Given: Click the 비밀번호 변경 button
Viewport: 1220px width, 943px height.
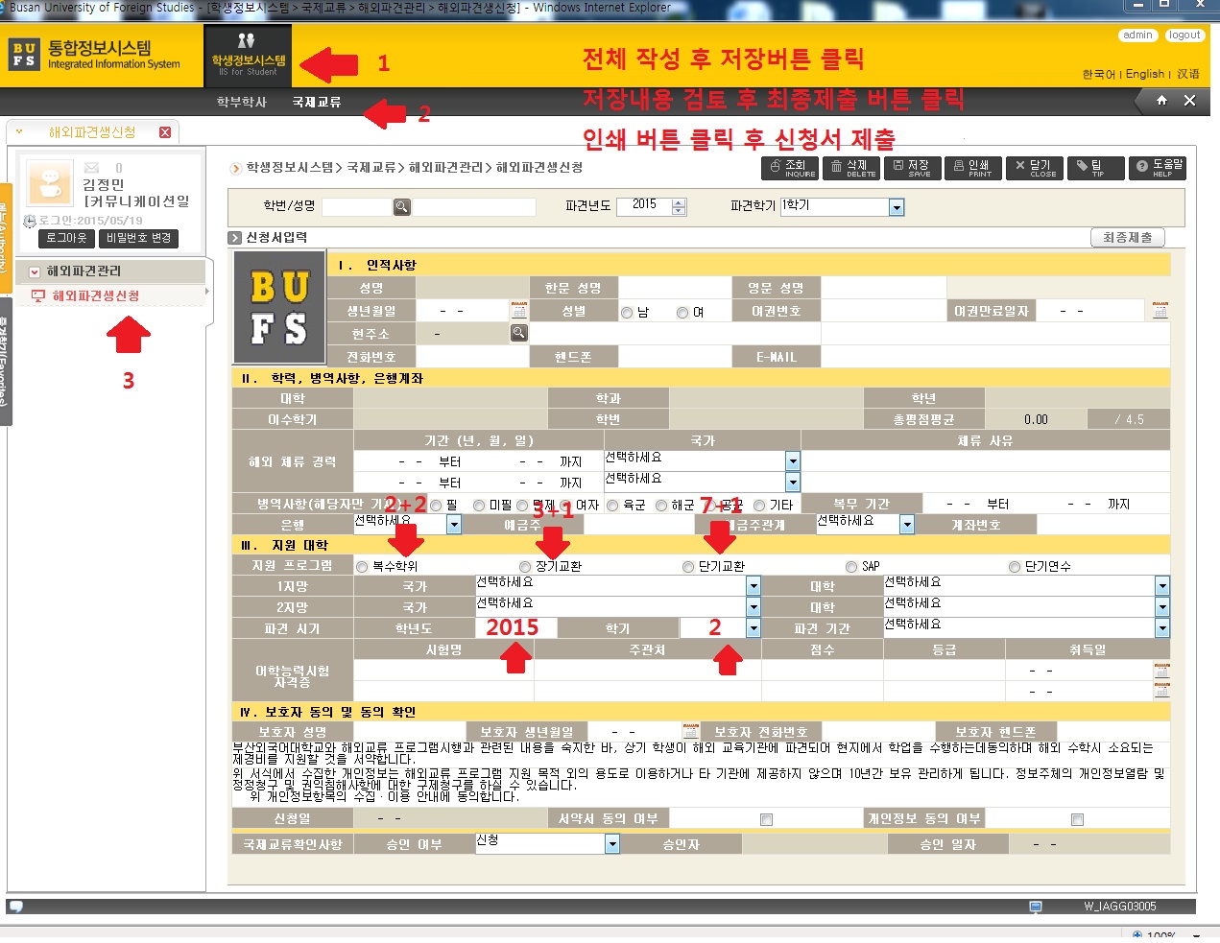Looking at the screenshot, I should pos(138,238).
